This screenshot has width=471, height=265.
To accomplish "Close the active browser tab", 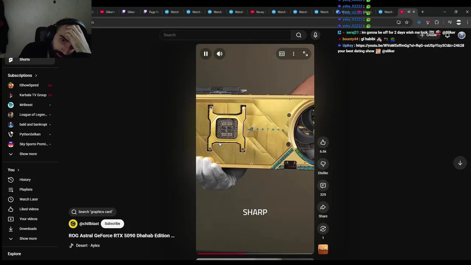I will coord(414,12).
